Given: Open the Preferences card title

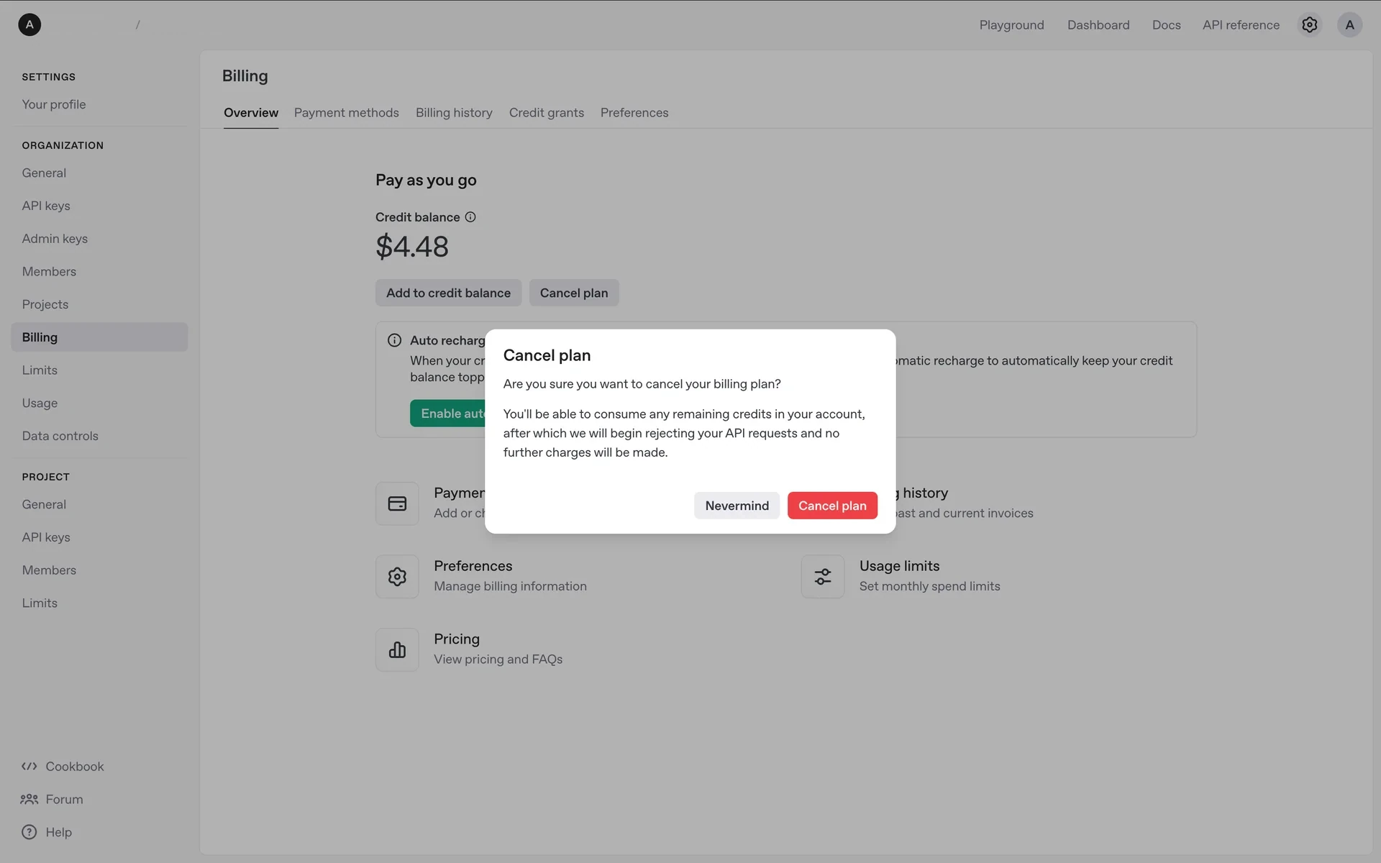Looking at the screenshot, I should tap(473, 566).
